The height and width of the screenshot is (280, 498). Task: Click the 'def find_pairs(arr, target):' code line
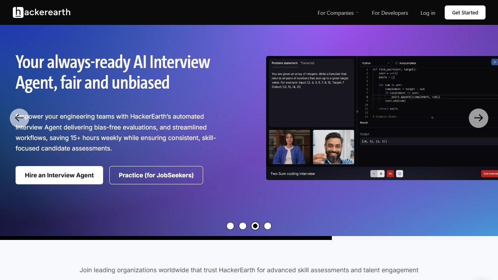[x=394, y=70]
